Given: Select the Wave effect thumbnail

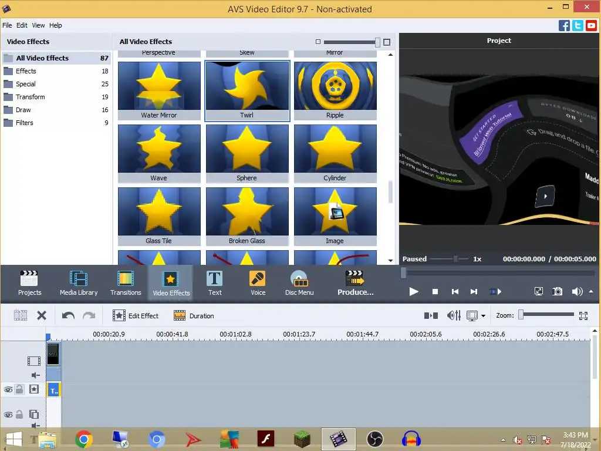Looking at the screenshot, I should click(159, 153).
